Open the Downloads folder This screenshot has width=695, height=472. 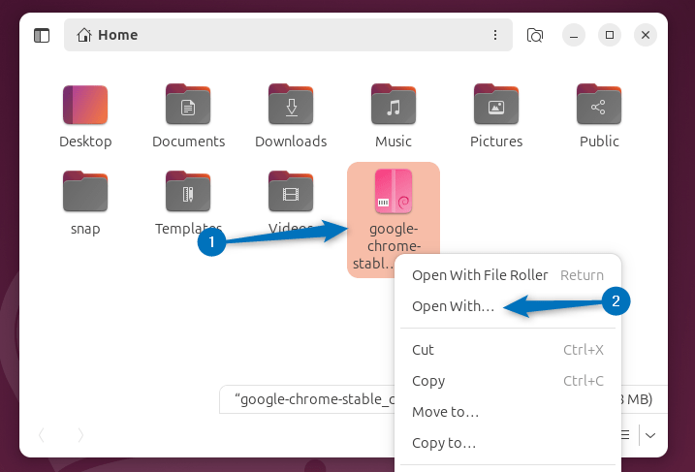291,105
